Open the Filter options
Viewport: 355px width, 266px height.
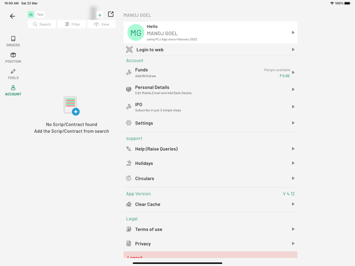coord(72,24)
